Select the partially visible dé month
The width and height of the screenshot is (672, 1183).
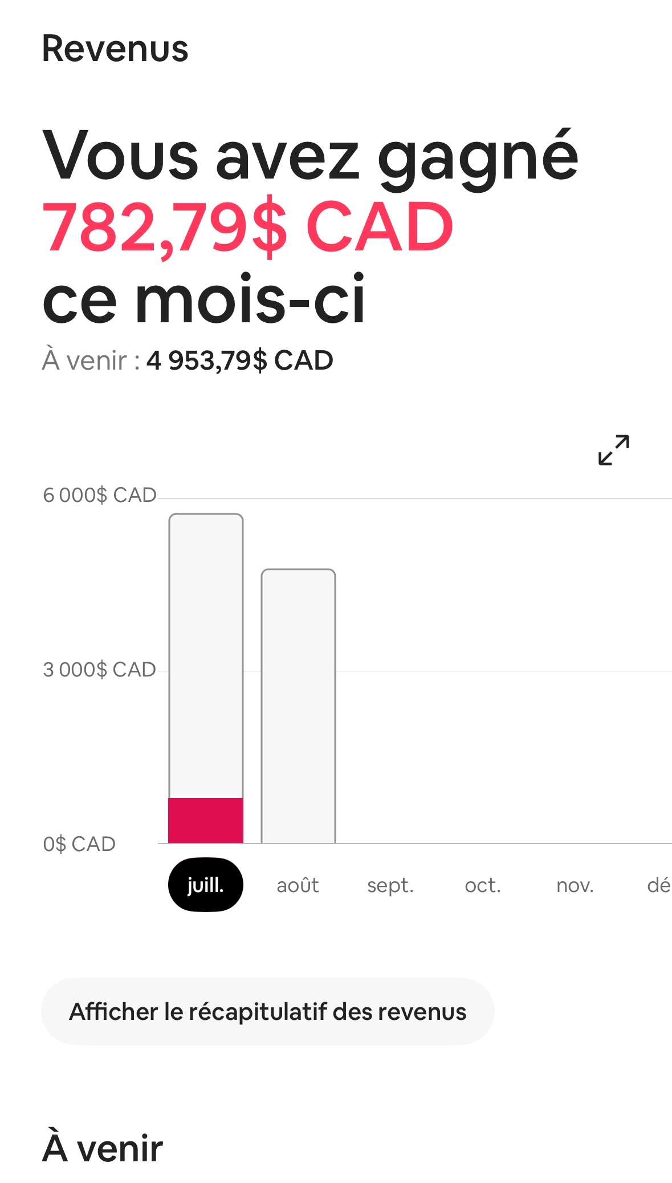point(659,885)
